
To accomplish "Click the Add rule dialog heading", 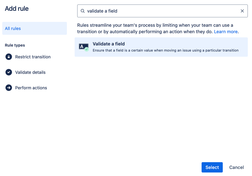I will [17, 9].
